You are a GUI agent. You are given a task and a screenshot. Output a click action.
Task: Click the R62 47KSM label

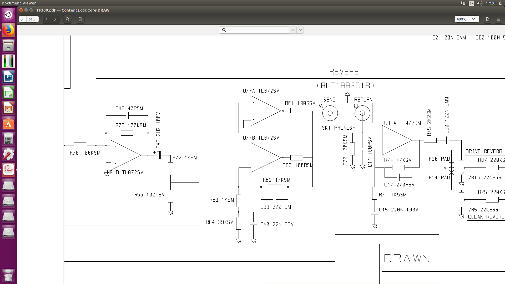[276, 180]
